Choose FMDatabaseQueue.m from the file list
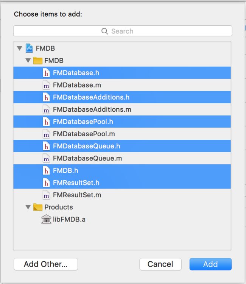Viewport: 246px width, 284px height. (x=122, y=158)
